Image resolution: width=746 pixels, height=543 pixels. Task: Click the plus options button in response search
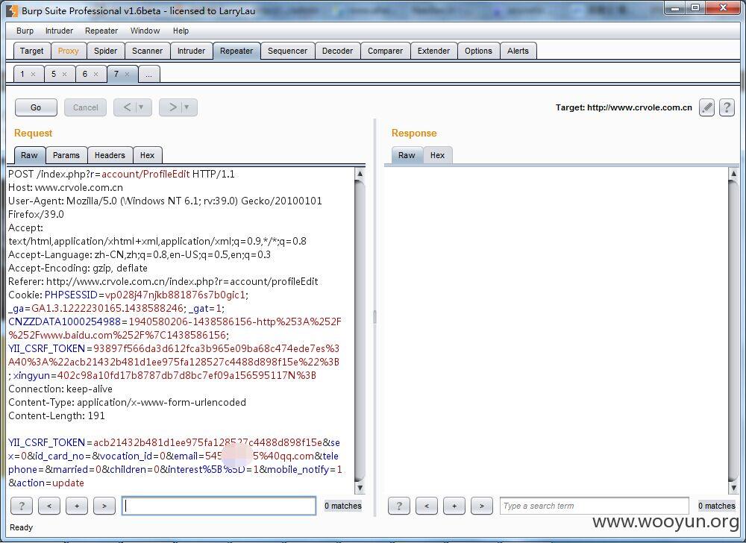[454, 506]
